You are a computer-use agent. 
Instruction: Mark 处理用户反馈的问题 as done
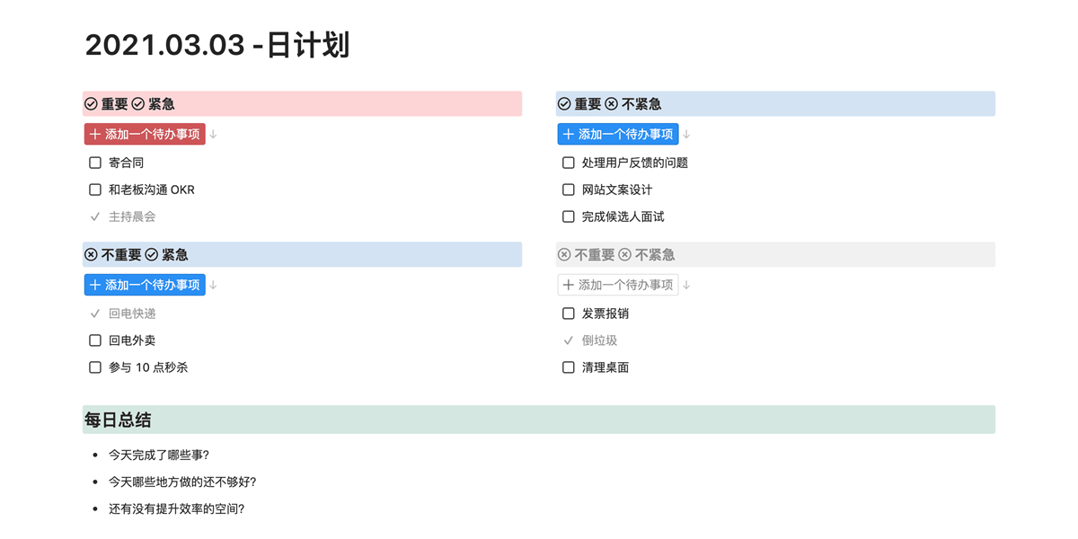pyautogui.click(x=568, y=163)
